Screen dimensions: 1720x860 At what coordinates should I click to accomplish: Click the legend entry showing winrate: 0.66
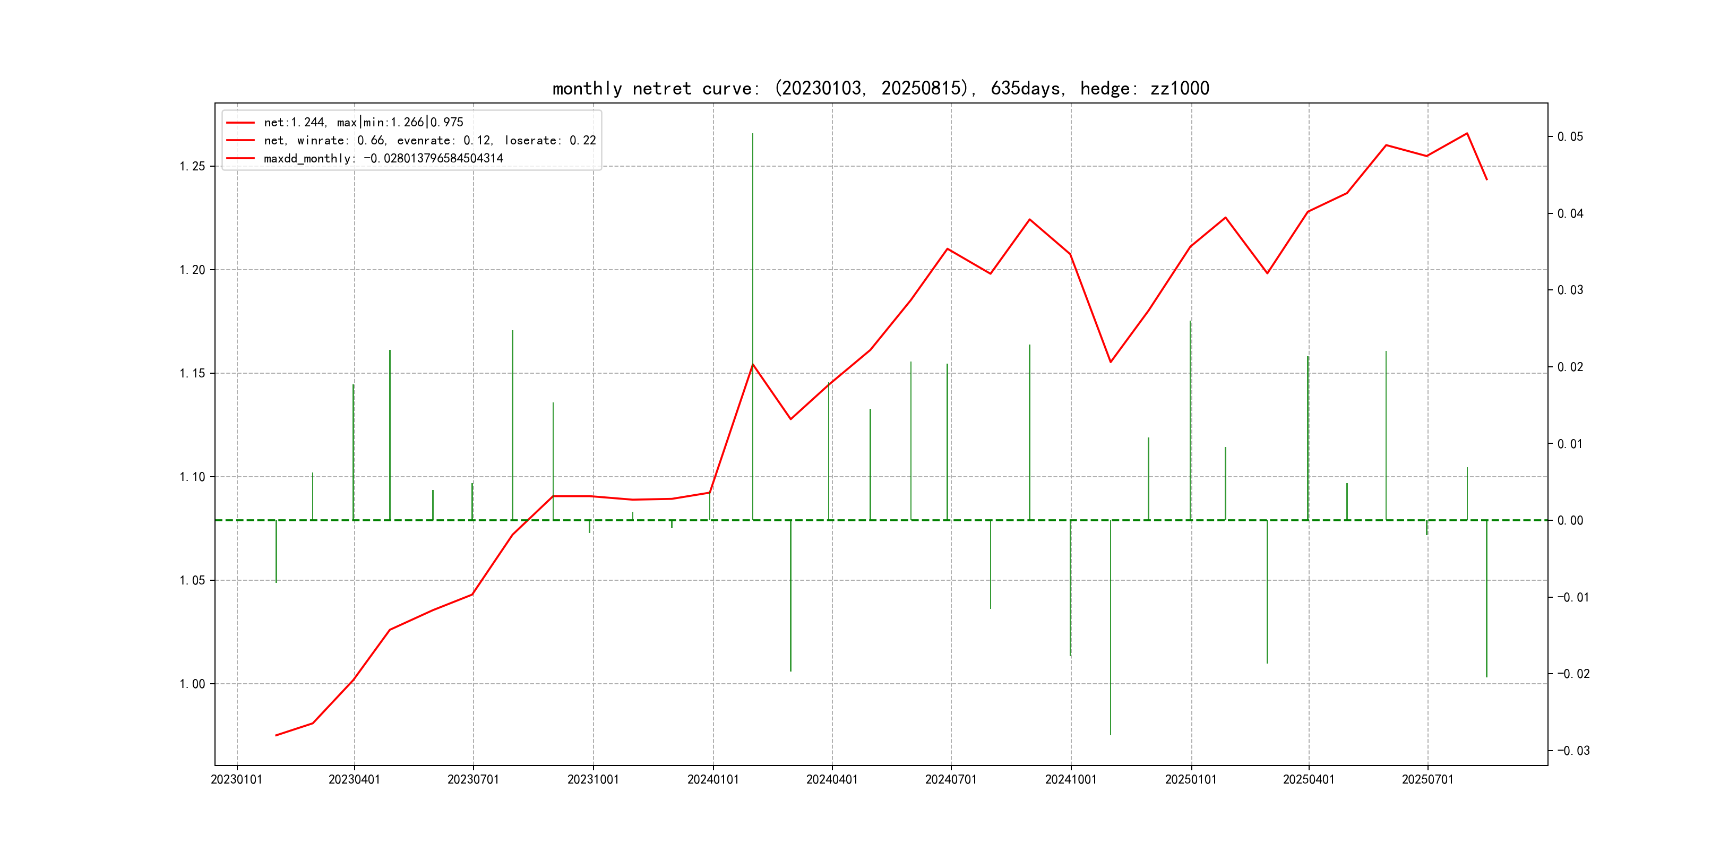click(x=429, y=140)
